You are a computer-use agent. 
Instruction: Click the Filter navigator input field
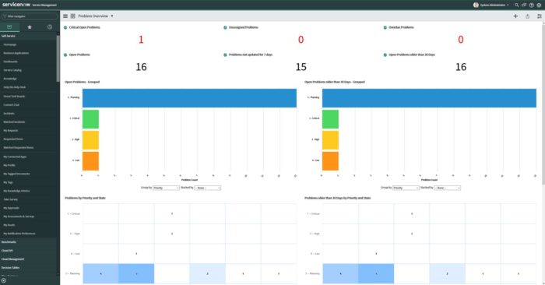click(30, 16)
